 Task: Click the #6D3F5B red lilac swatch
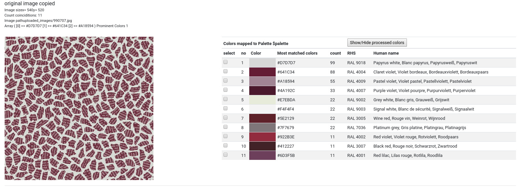pyautogui.click(x=262, y=156)
